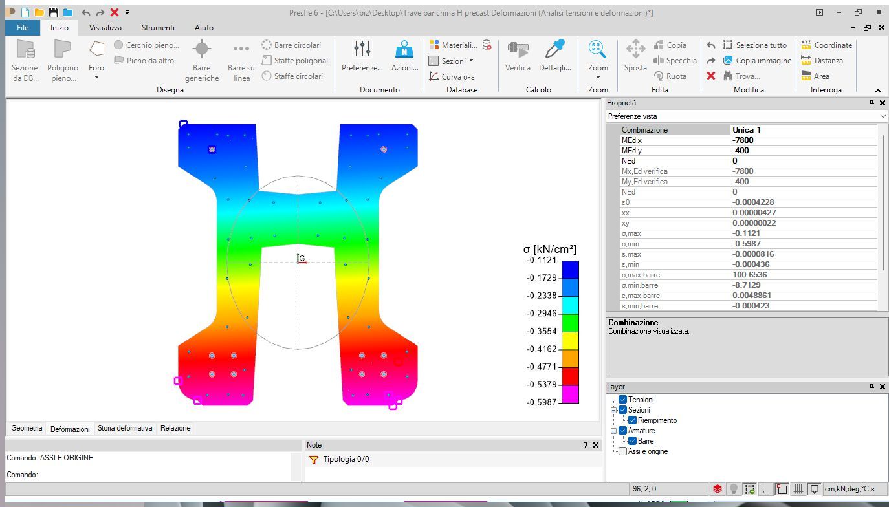The height and width of the screenshot is (507, 889).
Task: Open the Storia deformativa tab
Action: 125,428
